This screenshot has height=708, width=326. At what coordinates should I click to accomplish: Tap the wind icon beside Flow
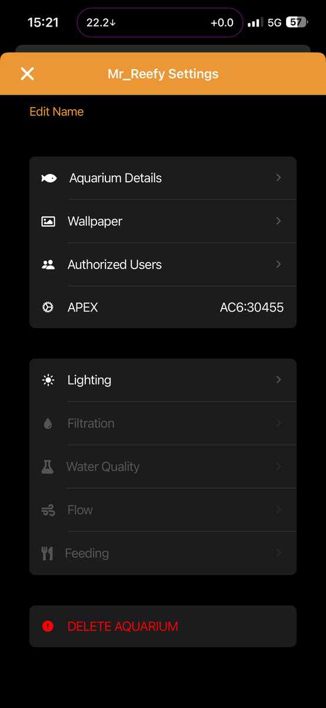click(x=48, y=510)
